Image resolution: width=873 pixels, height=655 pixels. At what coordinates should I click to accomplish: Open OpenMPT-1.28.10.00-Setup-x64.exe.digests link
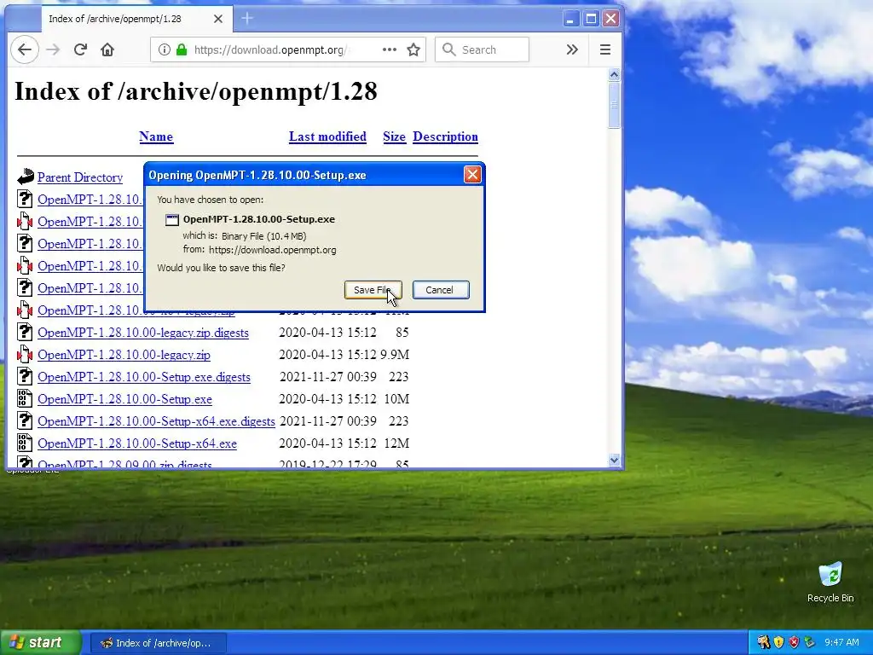pos(157,421)
